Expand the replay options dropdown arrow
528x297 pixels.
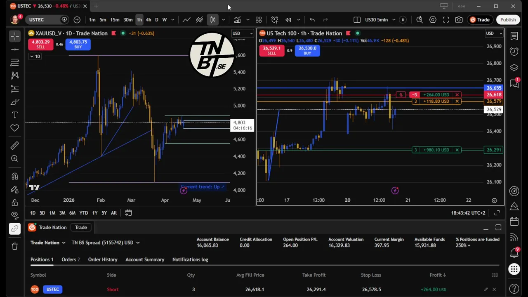298,20
